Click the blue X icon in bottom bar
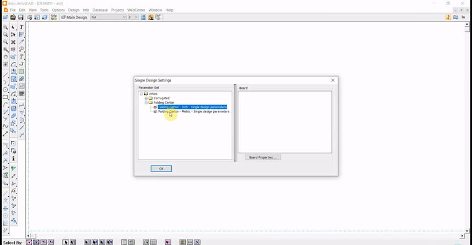 coord(197,242)
